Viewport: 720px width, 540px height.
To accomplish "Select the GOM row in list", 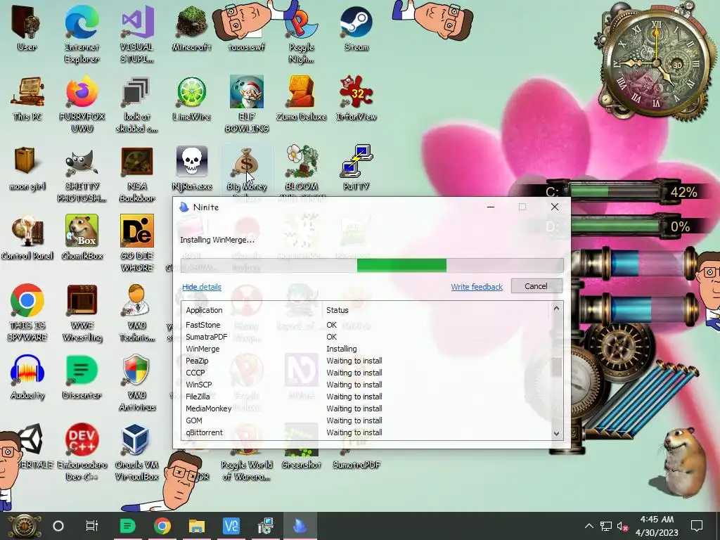I will (x=366, y=420).
